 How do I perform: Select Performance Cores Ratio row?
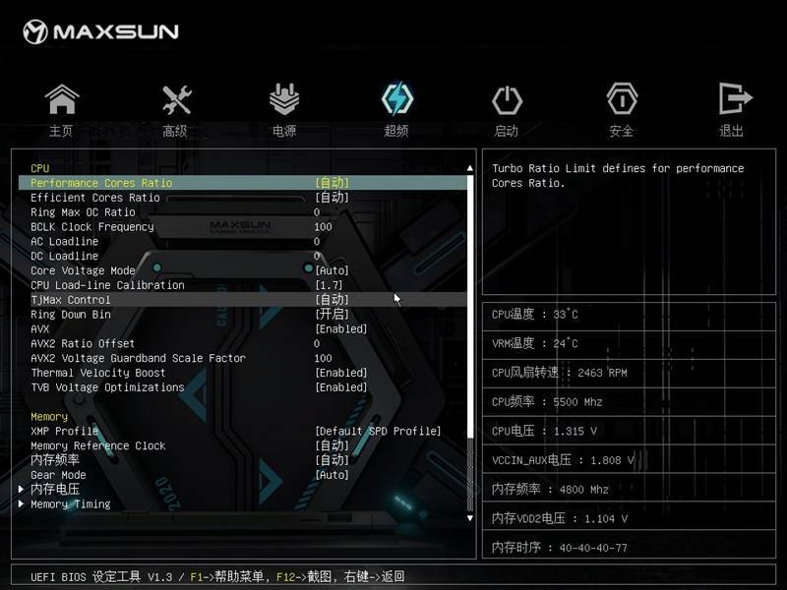[242, 183]
